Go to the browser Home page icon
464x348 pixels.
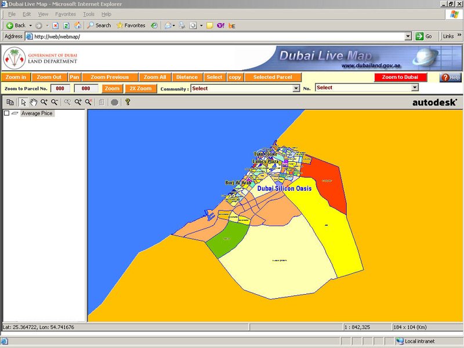click(x=78, y=26)
